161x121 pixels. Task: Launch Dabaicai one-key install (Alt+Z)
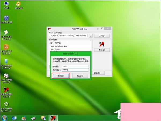coord(6,107)
